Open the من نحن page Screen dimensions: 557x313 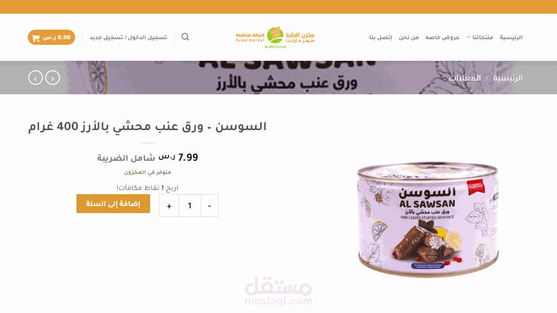pos(408,37)
